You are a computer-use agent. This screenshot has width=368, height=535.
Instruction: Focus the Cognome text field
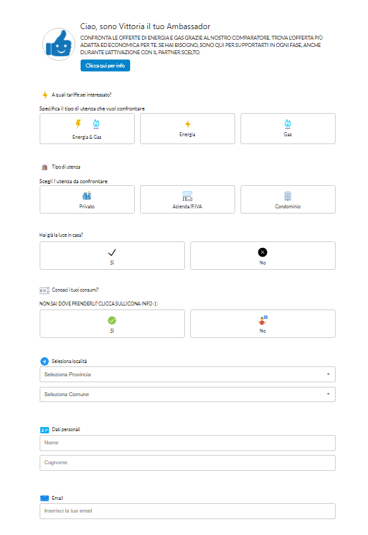(x=188, y=463)
